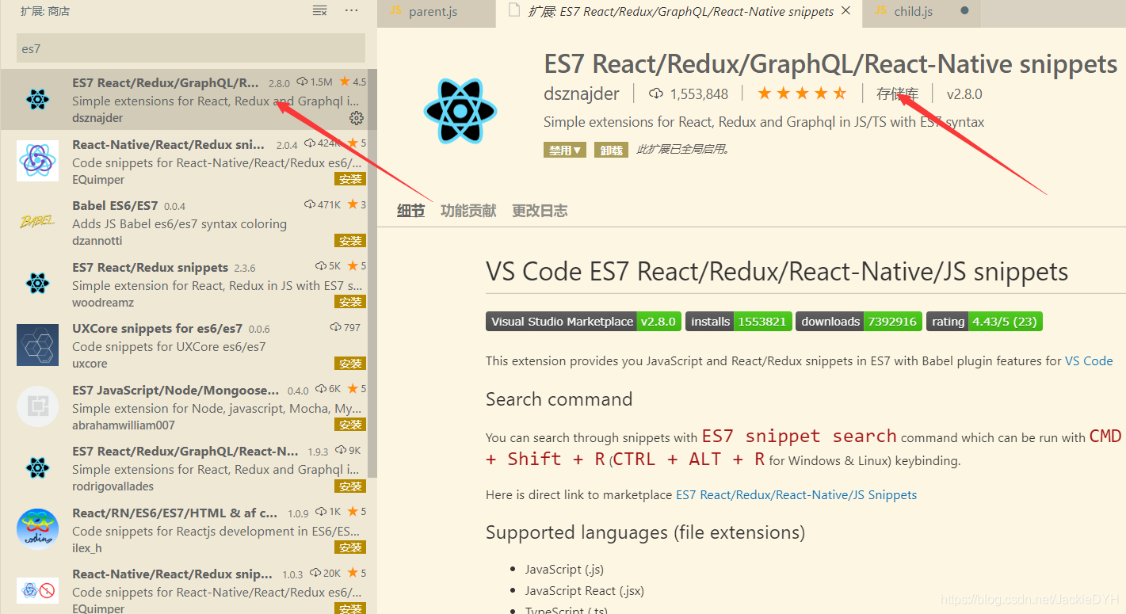Click the star rating in extension header

point(802,93)
